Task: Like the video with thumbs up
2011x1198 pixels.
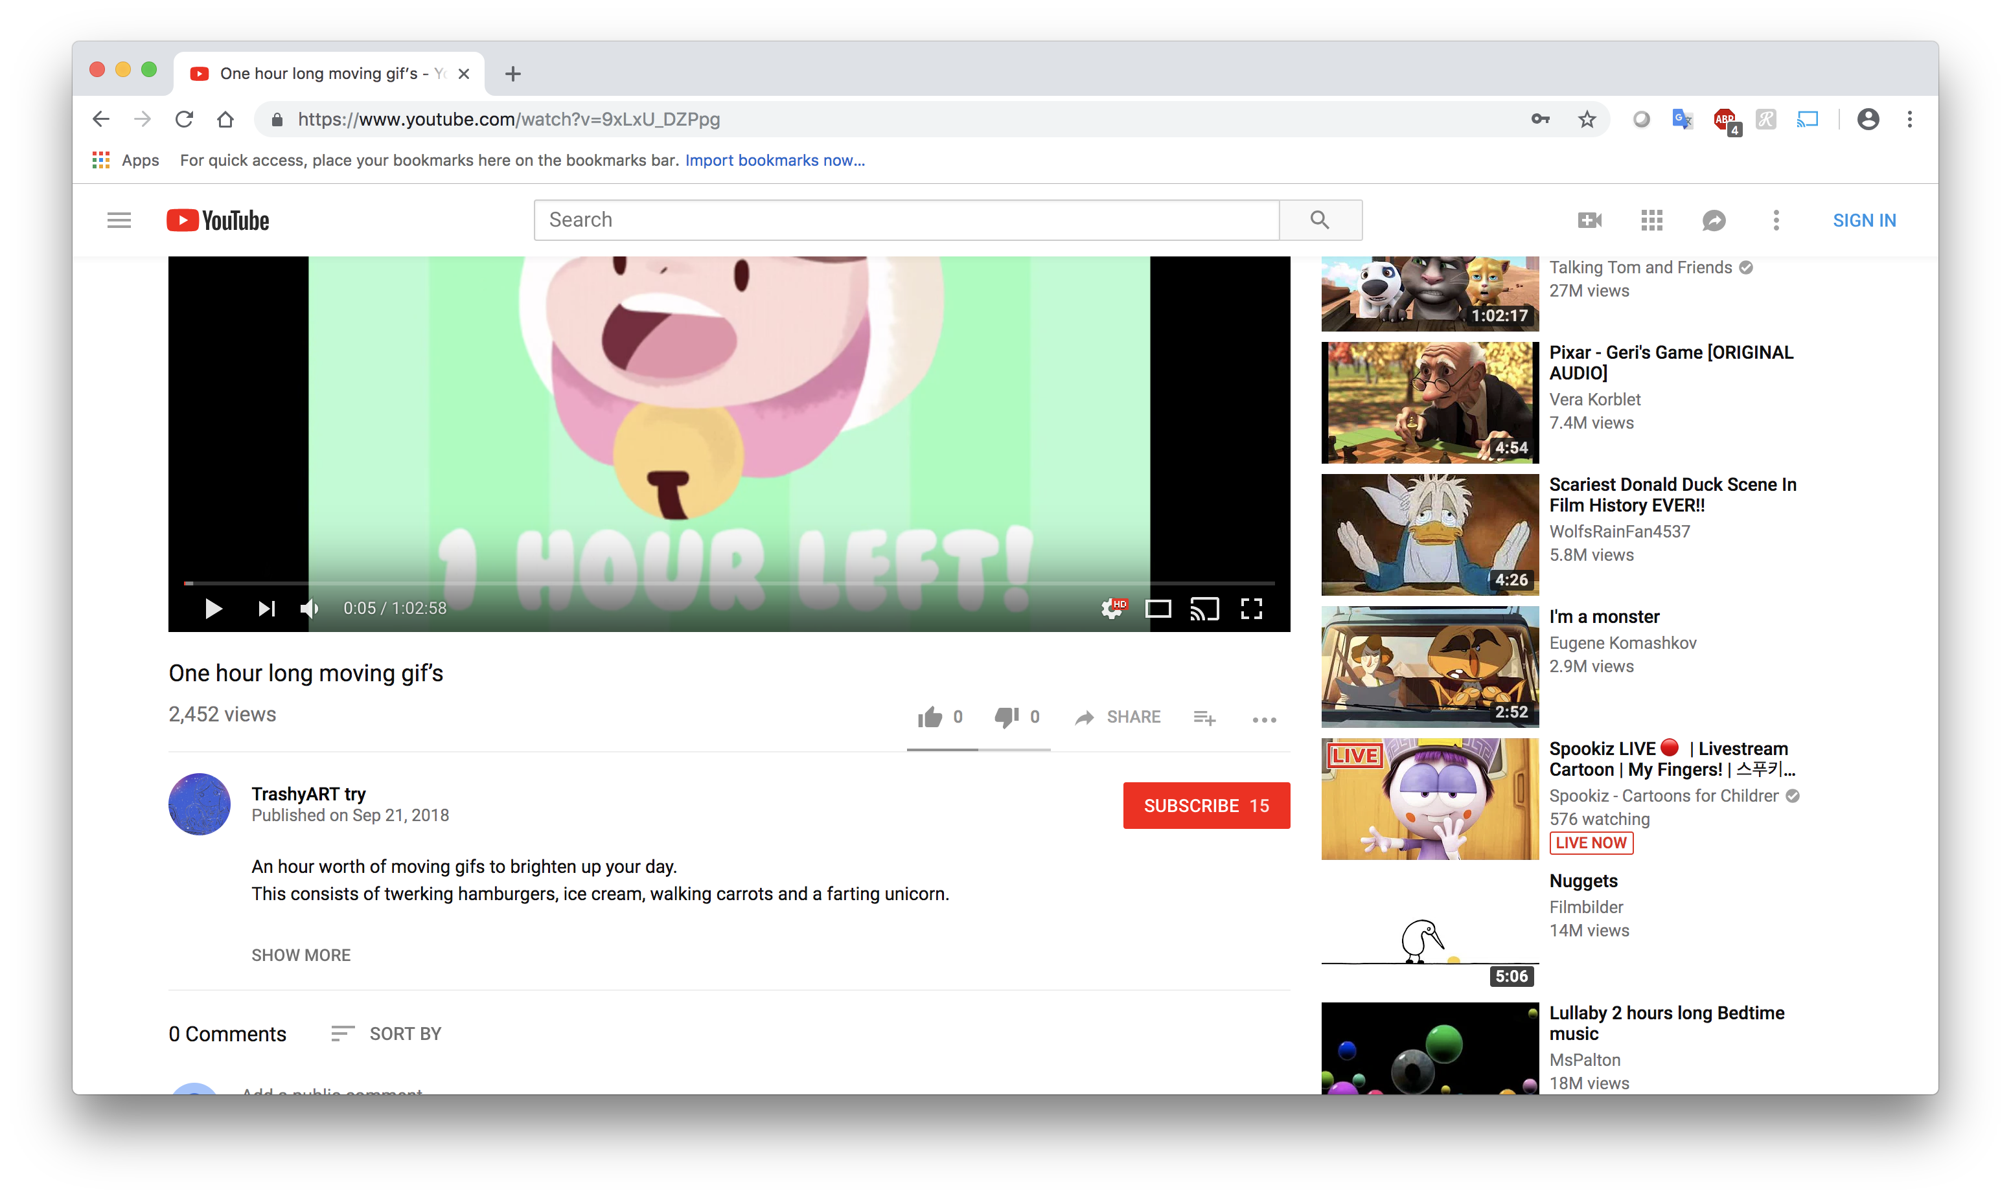Action: pyautogui.click(x=930, y=717)
